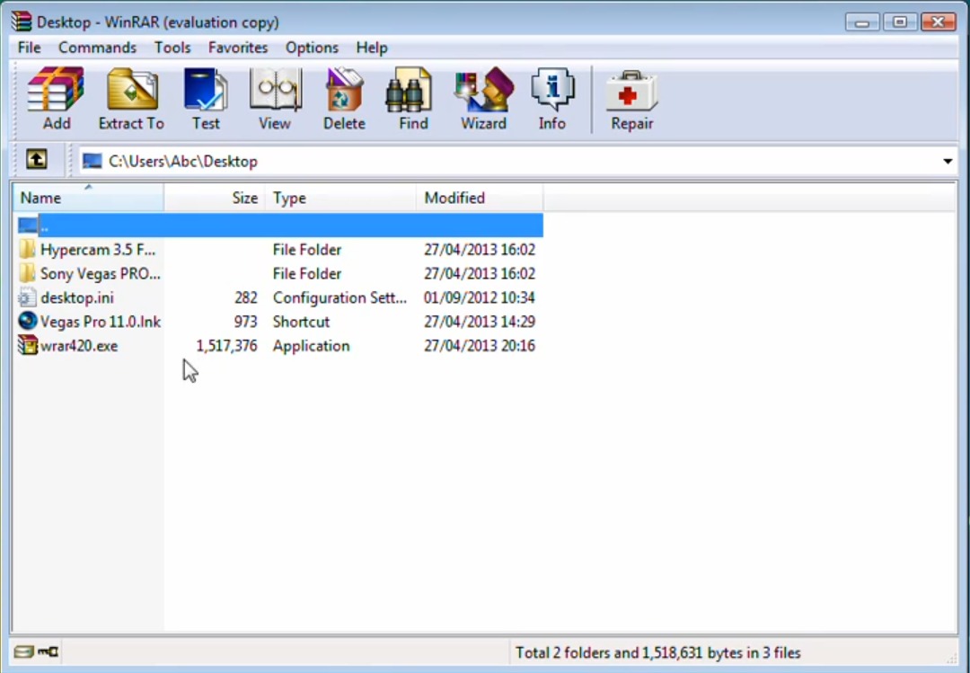Click the Hypercam 3.5 folder icon
This screenshot has width=970, height=673.
27,250
